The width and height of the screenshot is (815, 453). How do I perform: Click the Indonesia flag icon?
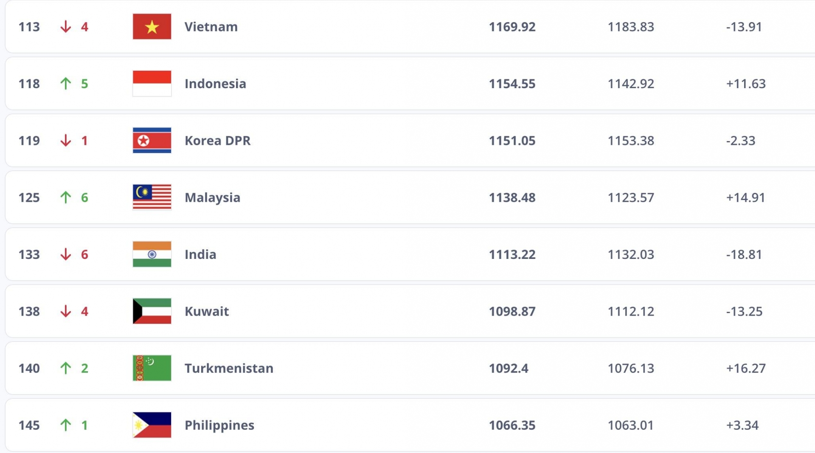point(152,83)
